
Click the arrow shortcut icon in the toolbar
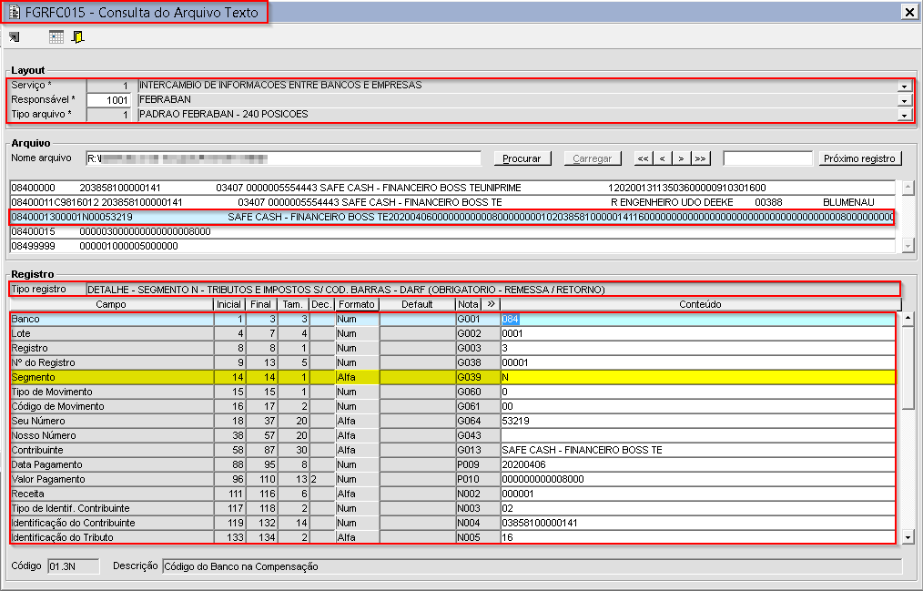tap(14, 37)
